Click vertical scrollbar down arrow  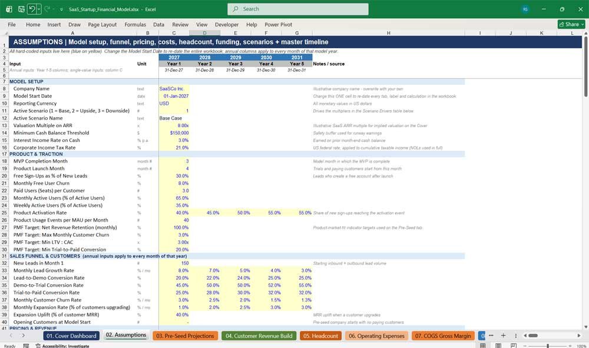click(585, 327)
